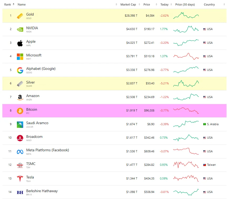This screenshot has height=199, width=227.
Task: Sort the table by Today column
Action: pos(165,4)
